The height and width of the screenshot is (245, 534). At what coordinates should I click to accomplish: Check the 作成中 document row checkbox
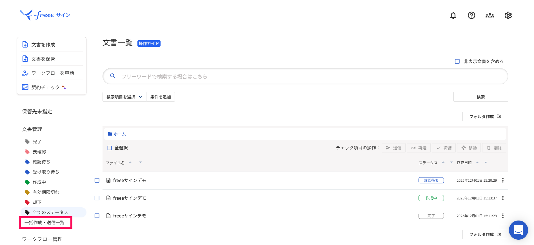coord(97,198)
